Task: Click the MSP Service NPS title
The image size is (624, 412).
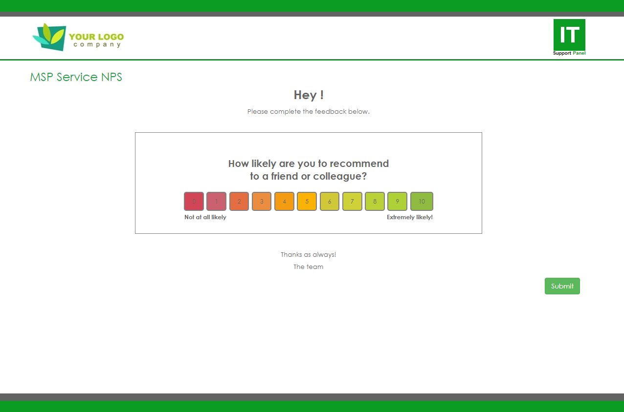Action: [76, 77]
